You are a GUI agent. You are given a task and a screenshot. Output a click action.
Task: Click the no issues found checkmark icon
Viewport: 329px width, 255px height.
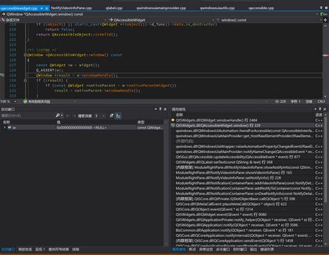click(x=25, y=101)
